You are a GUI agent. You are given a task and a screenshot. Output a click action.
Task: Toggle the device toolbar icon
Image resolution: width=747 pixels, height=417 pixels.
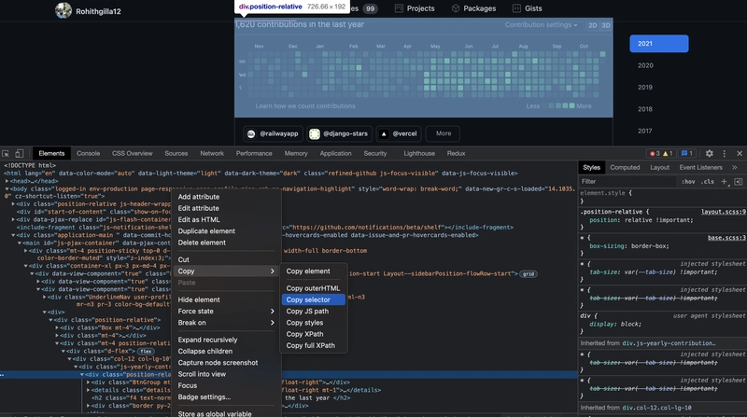click(x=21, y=153)
